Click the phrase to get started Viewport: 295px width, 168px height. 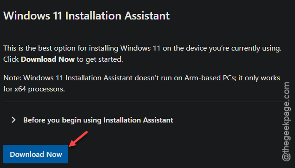(x=100, y=59)
